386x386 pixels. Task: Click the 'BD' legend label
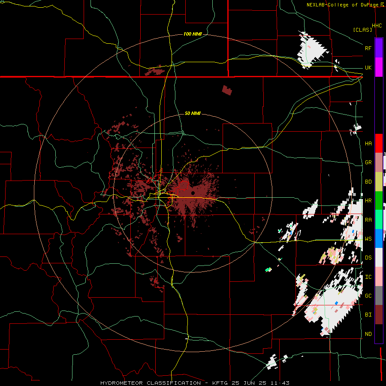[368, 182]
